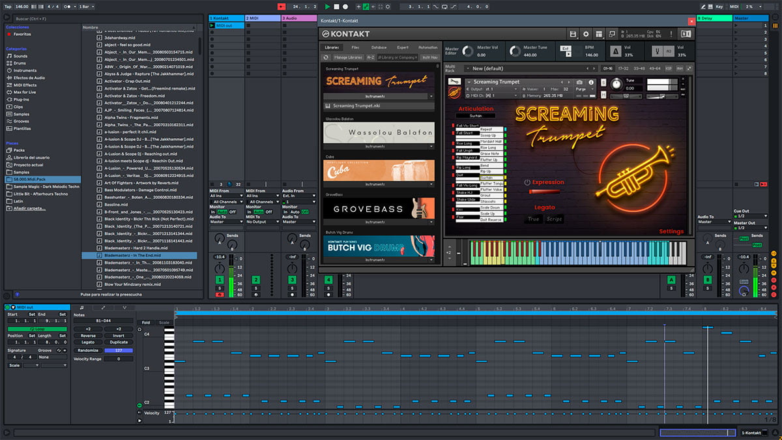Click the Manage Libraries button
The image size is (782, 440).
click(348, 57)
